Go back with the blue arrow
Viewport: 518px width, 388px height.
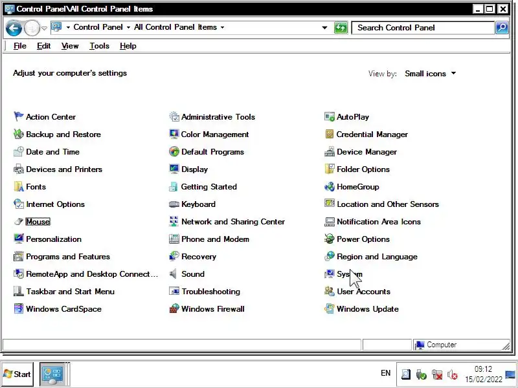[14, 28]
